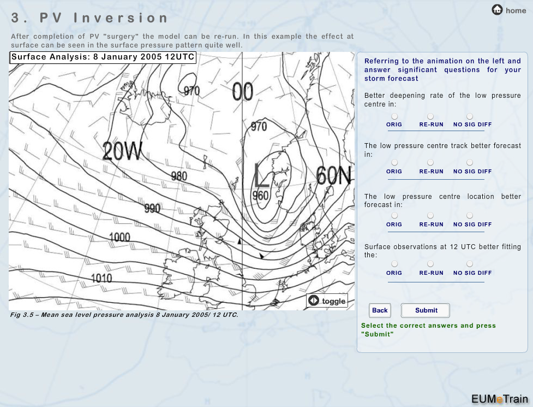
Task: Select ORIG for surface observations question
Action: point(394,264)
